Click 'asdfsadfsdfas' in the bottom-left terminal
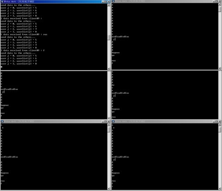The width and height of the screenshot is (222, 191). 9,157
